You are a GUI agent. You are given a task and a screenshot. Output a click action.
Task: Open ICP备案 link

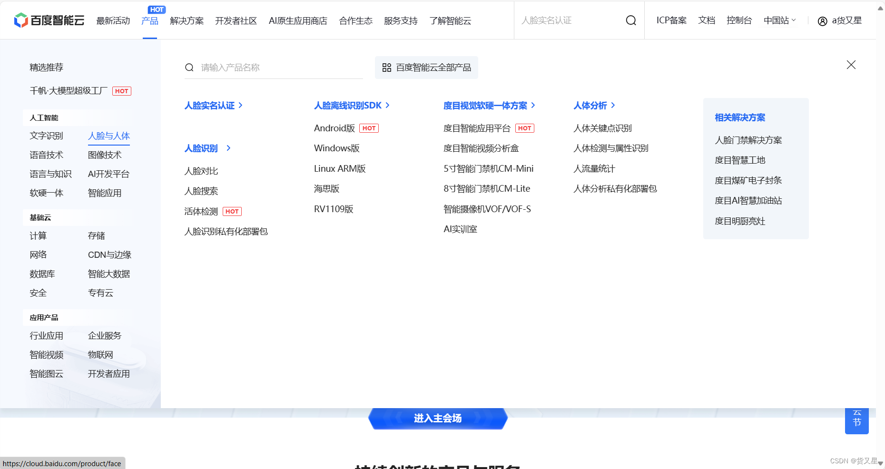click(x=671, y=20)
